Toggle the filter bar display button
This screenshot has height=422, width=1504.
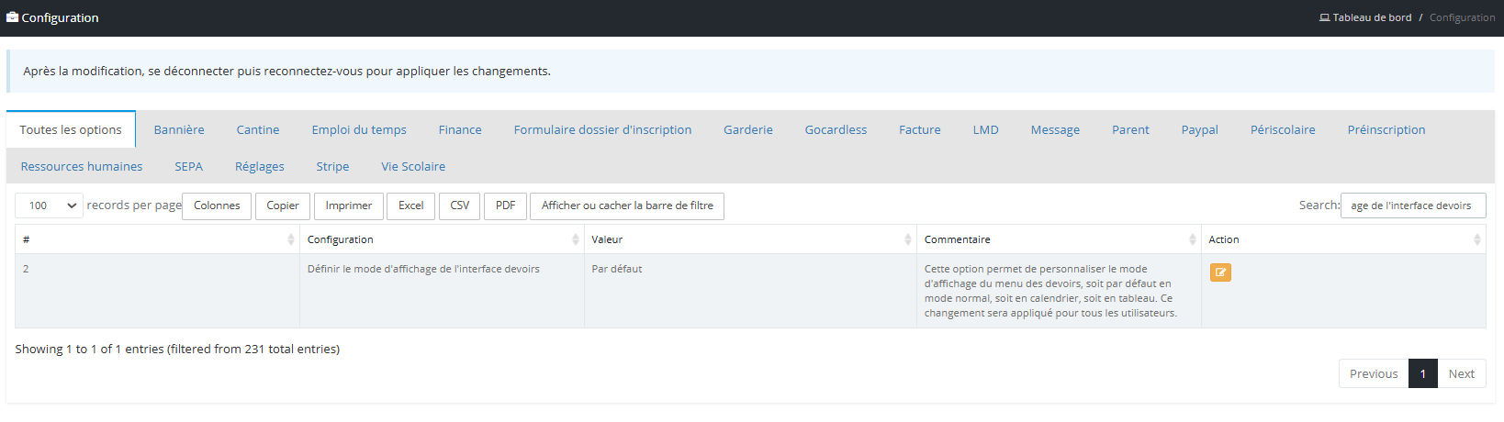click(627, 205)
